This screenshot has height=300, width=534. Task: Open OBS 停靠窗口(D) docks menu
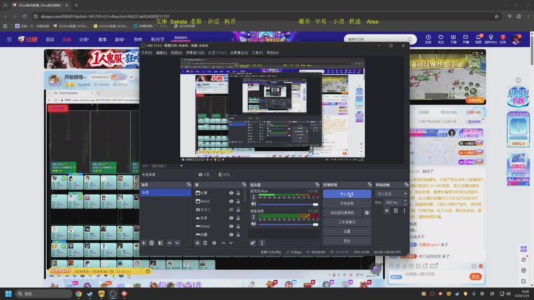[195, 53]
